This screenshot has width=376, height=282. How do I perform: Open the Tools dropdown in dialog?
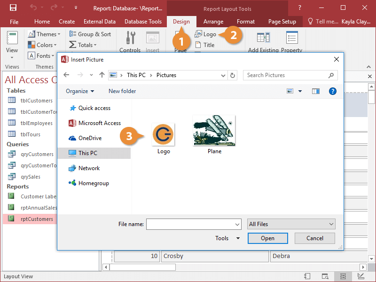pyautogui.click(x=227, y=238)
